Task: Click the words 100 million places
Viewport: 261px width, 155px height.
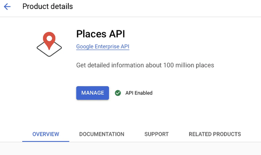Action: coord(188,65)
